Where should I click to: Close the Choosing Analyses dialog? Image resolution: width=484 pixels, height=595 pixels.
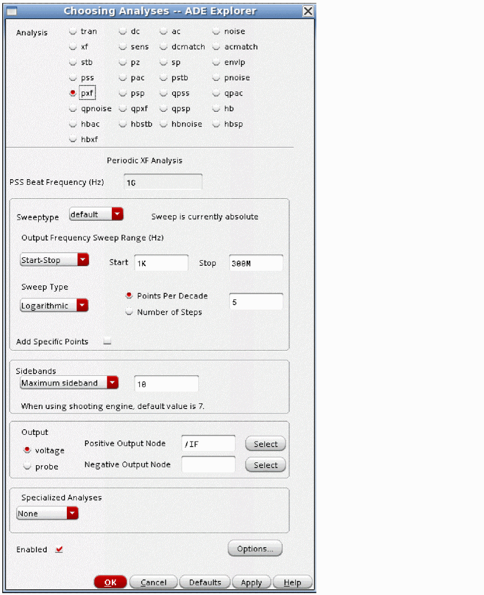[308, 11]
